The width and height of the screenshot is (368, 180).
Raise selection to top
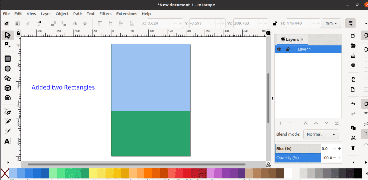[100, 23]
